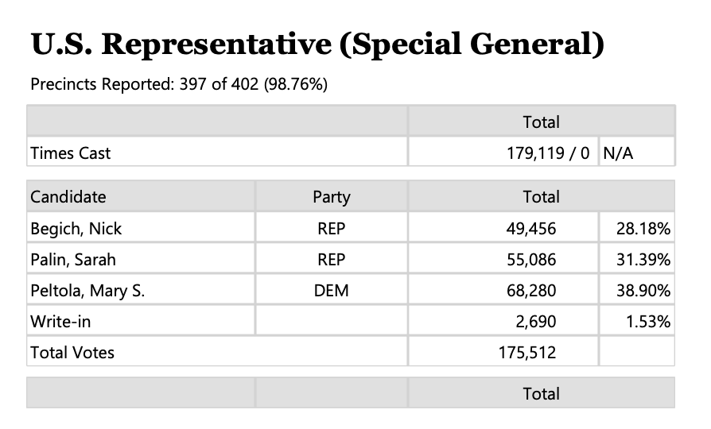The image size is (711, 429).
Task: Click the U.S. Representative (Special General) heading
Action: click(x=317, y=45)
